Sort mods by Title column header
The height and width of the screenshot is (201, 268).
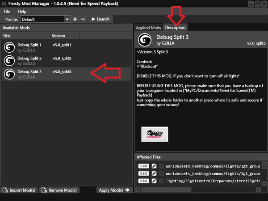[25, 36]
